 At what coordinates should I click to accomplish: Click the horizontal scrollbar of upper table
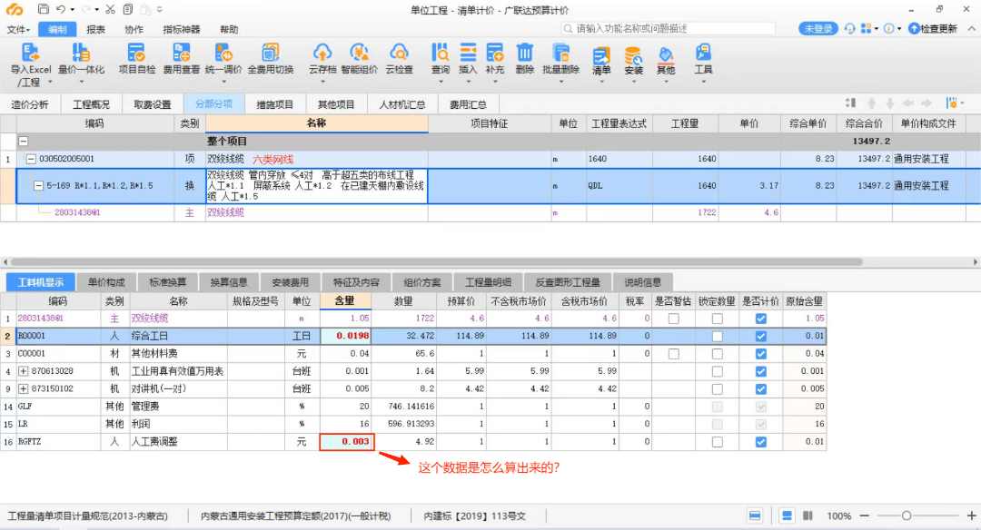pos(437,262)
